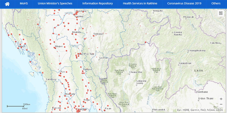Zoom in with the plus button
The height and width of the screenshot is (113, 227).
click(x=221, y=99)
